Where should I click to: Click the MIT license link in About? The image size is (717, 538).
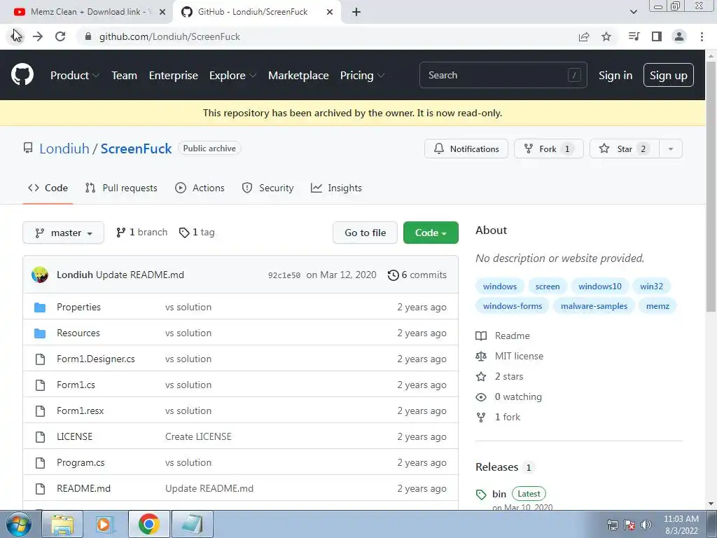[x=519, y=356]
